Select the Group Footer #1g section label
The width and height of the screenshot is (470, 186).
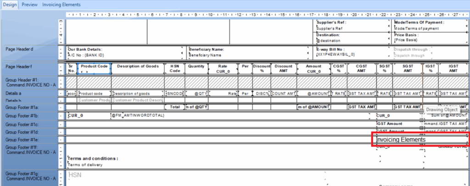click(31, 176)
